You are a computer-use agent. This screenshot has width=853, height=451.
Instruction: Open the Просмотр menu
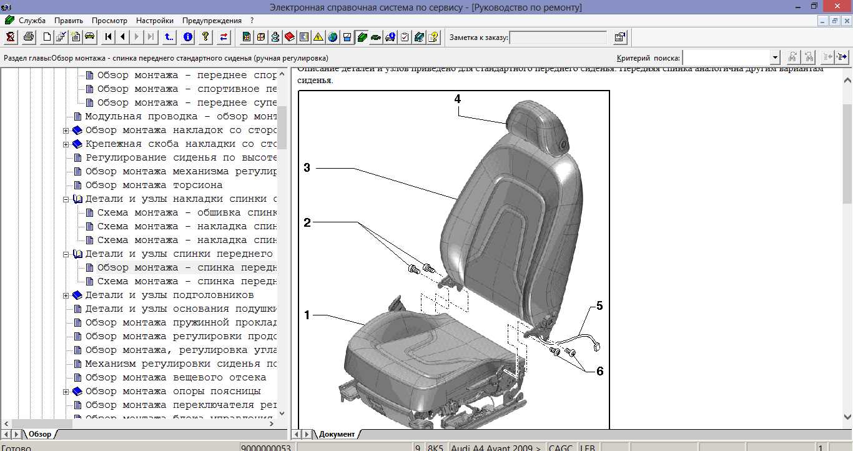point(109,21)
